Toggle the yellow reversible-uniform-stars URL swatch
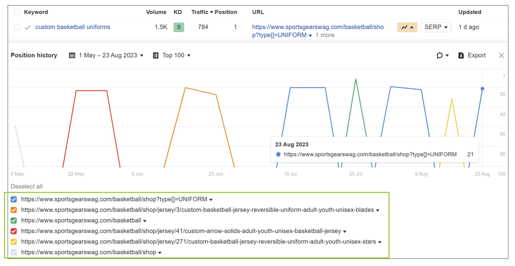This screenshot has width=515, height=266. tap(14, 242)
